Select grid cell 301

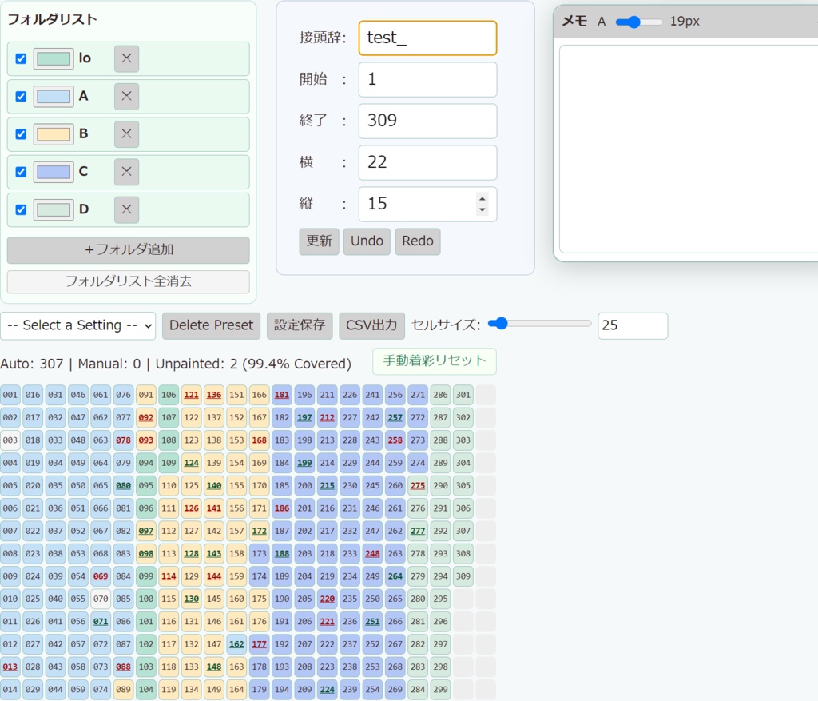[463, 395]
